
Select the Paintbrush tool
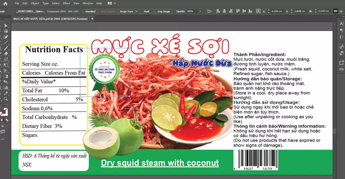(x=6, y=48)
